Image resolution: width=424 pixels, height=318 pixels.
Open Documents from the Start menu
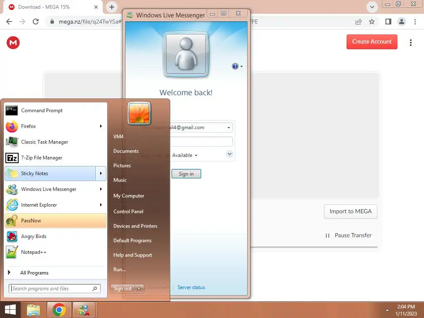coord(126,151)
